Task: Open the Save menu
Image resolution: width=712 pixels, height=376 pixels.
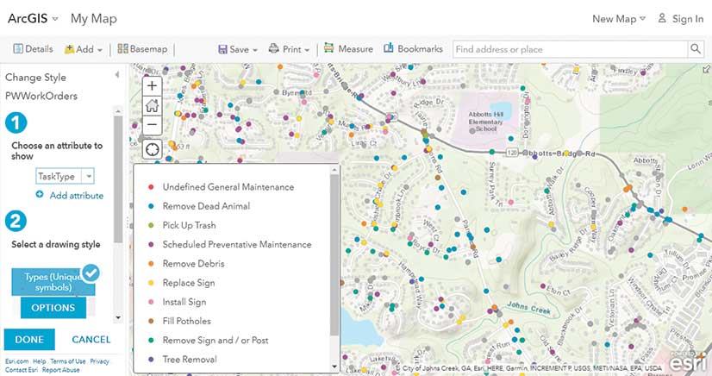Action: [238, 49]
